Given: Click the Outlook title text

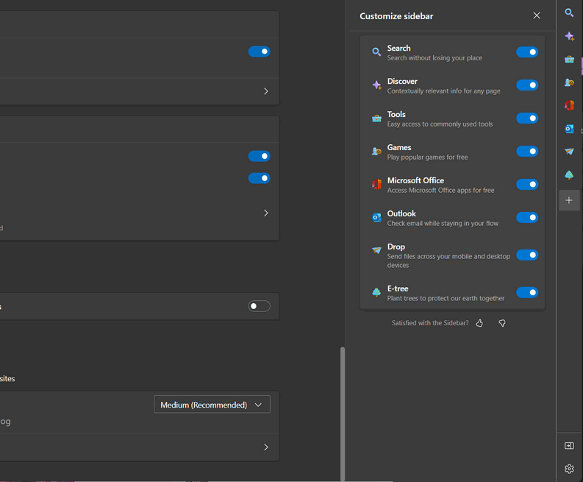Looking at the screenshot, I should 401,213.
